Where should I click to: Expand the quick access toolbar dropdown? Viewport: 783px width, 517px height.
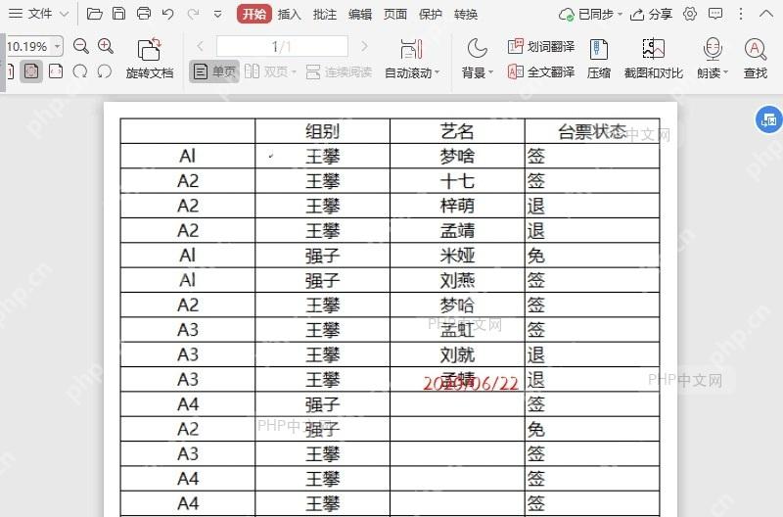(x=217, y=15)
